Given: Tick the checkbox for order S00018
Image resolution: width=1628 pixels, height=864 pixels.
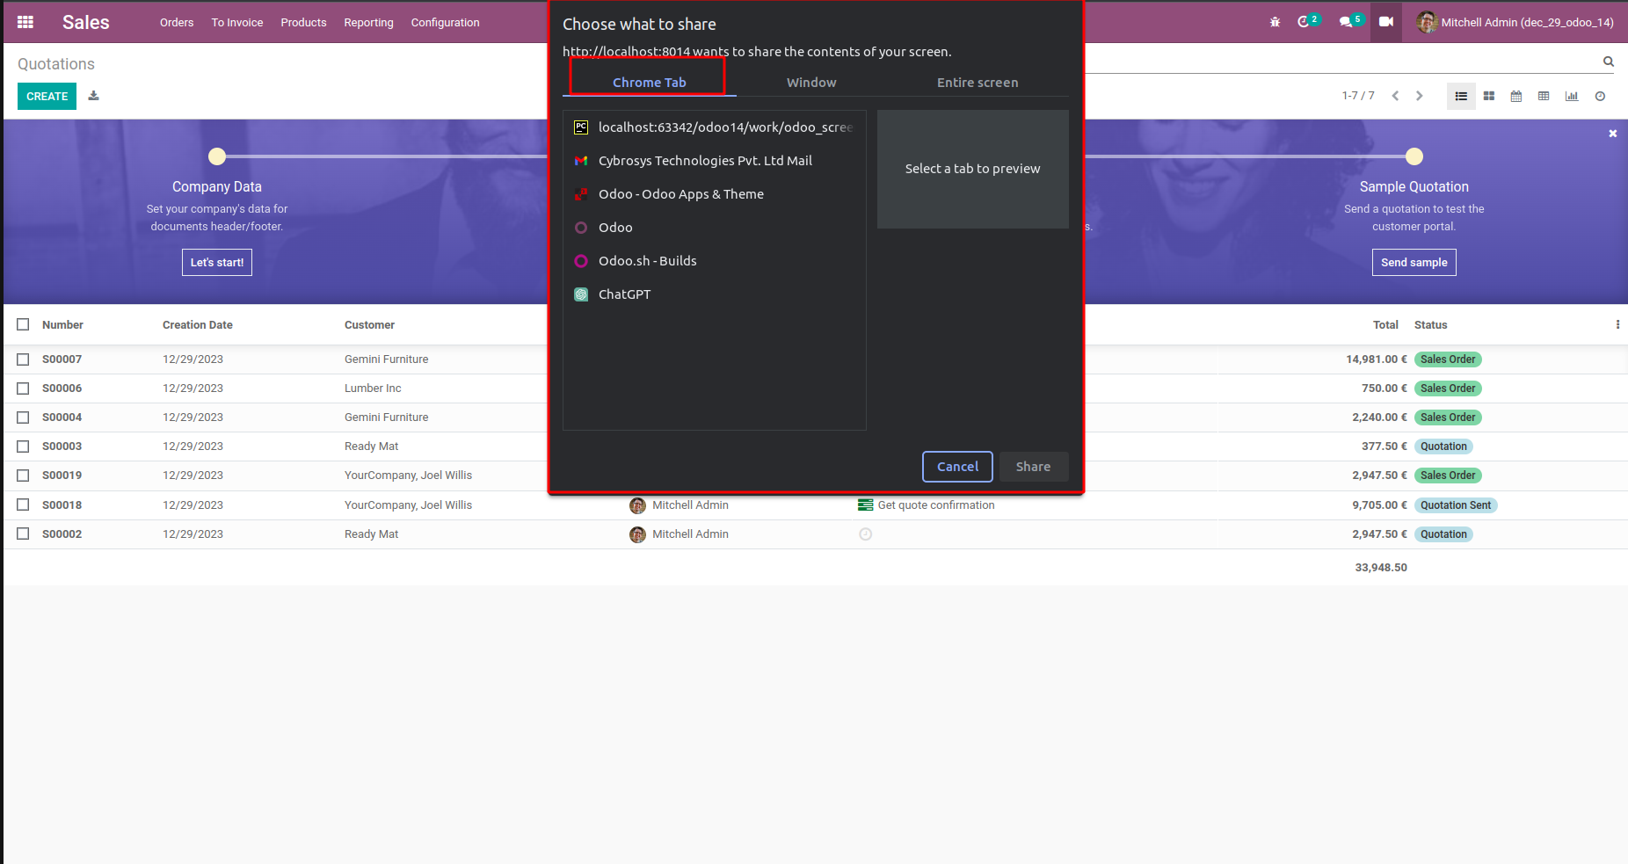Looking at the screenshot, I should click(23, 505).
